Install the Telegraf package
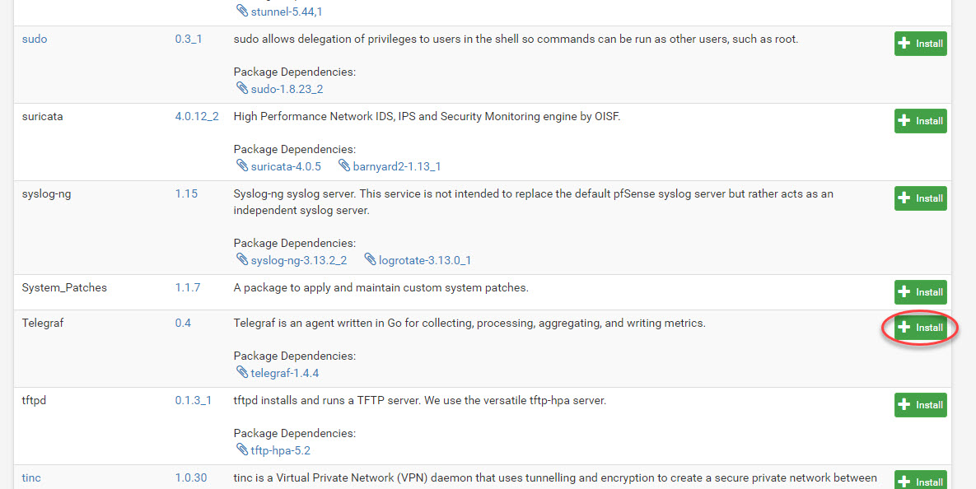 coord(921,328)
